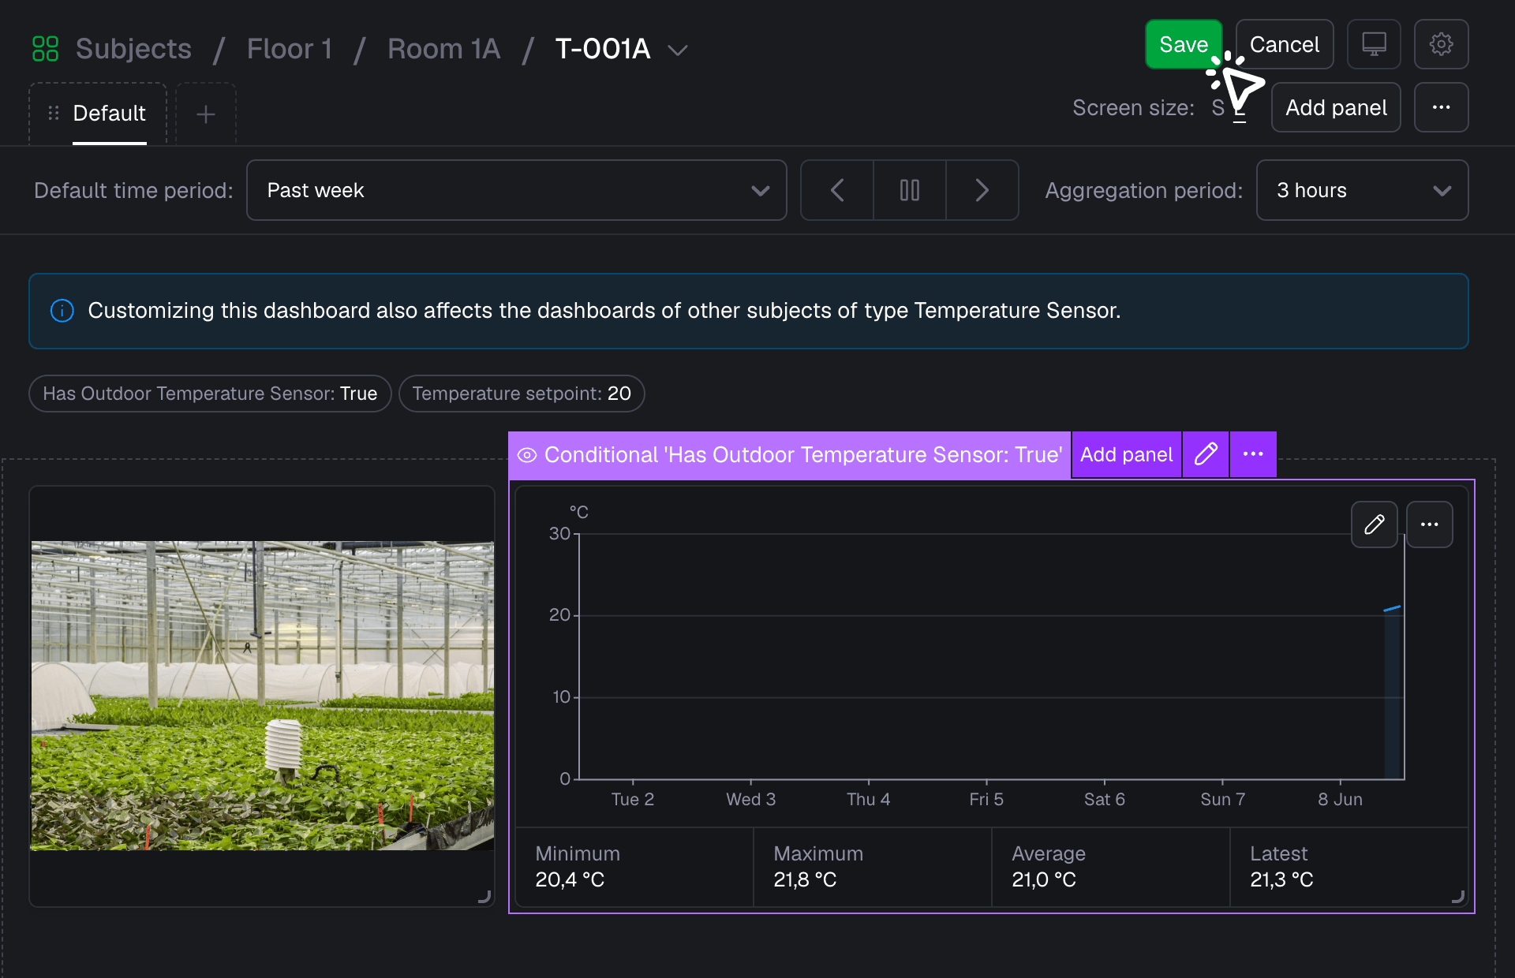Click the green Subjects grid icon
Screen dimensions: 1515x978
(45, 49)
